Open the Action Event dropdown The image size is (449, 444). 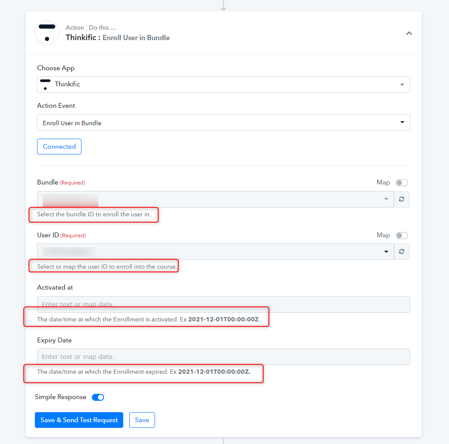click(x=223, y=123)
